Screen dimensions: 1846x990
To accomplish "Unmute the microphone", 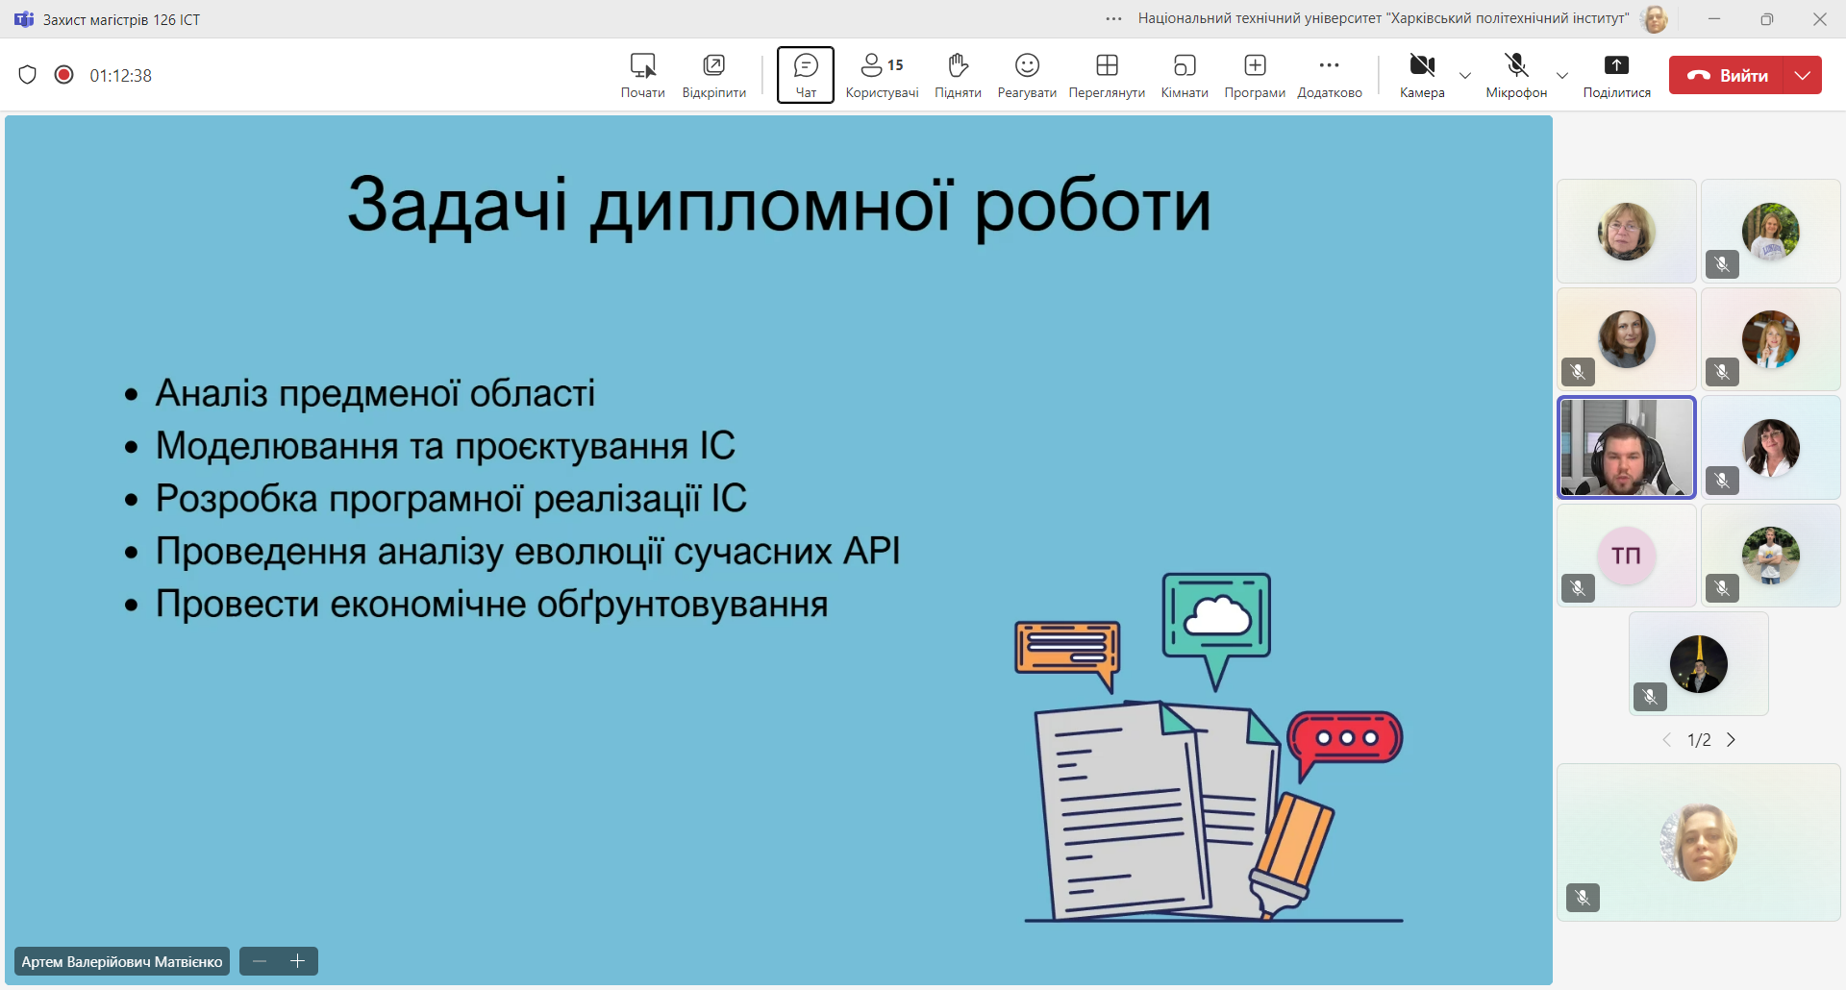I will [1516, 75].
